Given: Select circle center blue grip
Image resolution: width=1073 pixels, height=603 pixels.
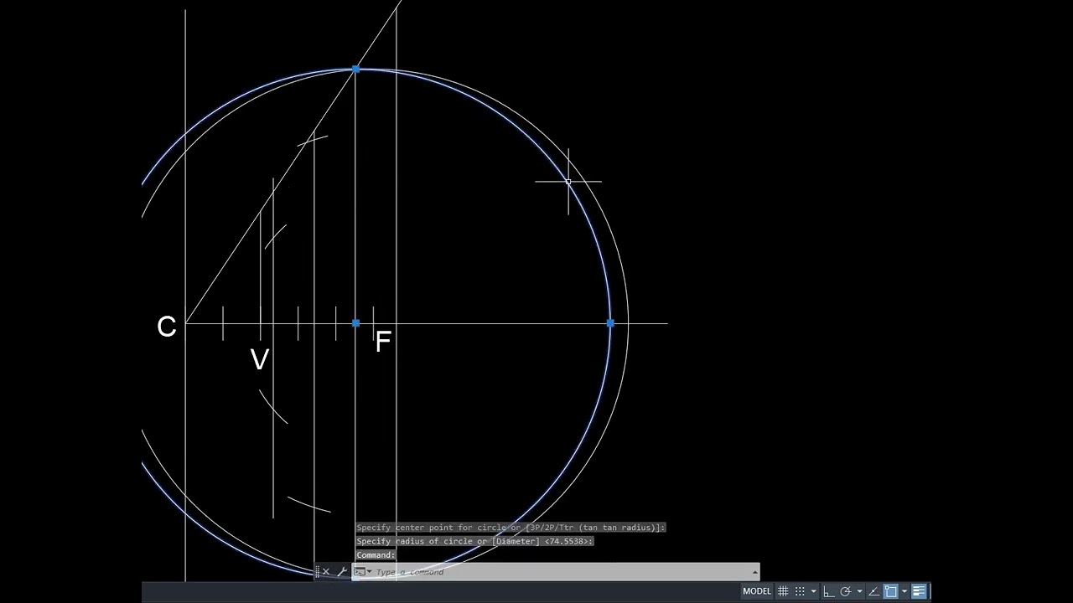Looking at the screenshot, I should [x=356, y=322].
